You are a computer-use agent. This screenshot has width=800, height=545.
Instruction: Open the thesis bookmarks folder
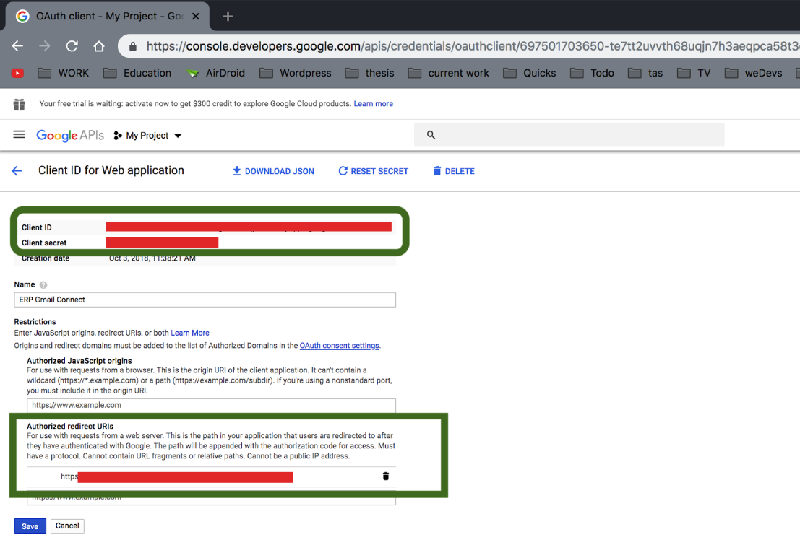369,74
